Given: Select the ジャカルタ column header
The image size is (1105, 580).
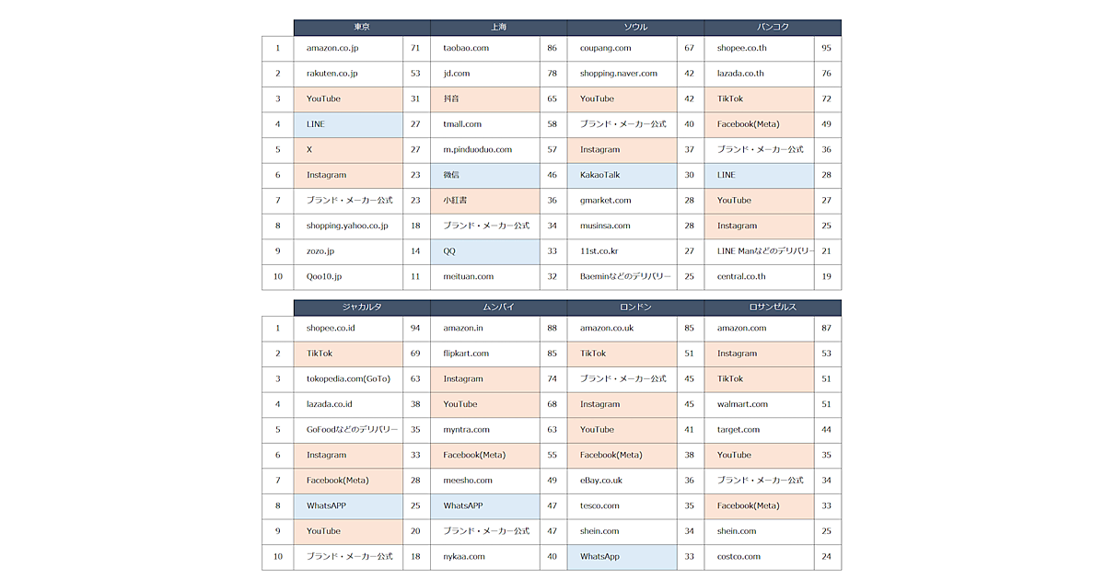Looking at the screenshot, I should [362, 307].
